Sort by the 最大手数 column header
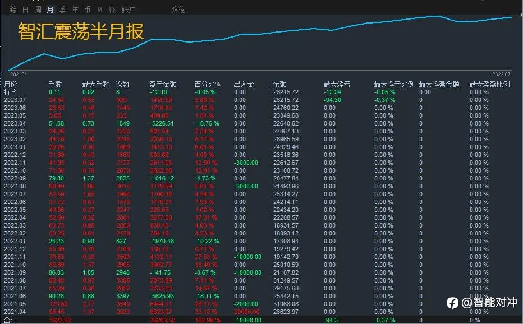The width and height of the screenshot is (523, 324). (x=96, y=84)
